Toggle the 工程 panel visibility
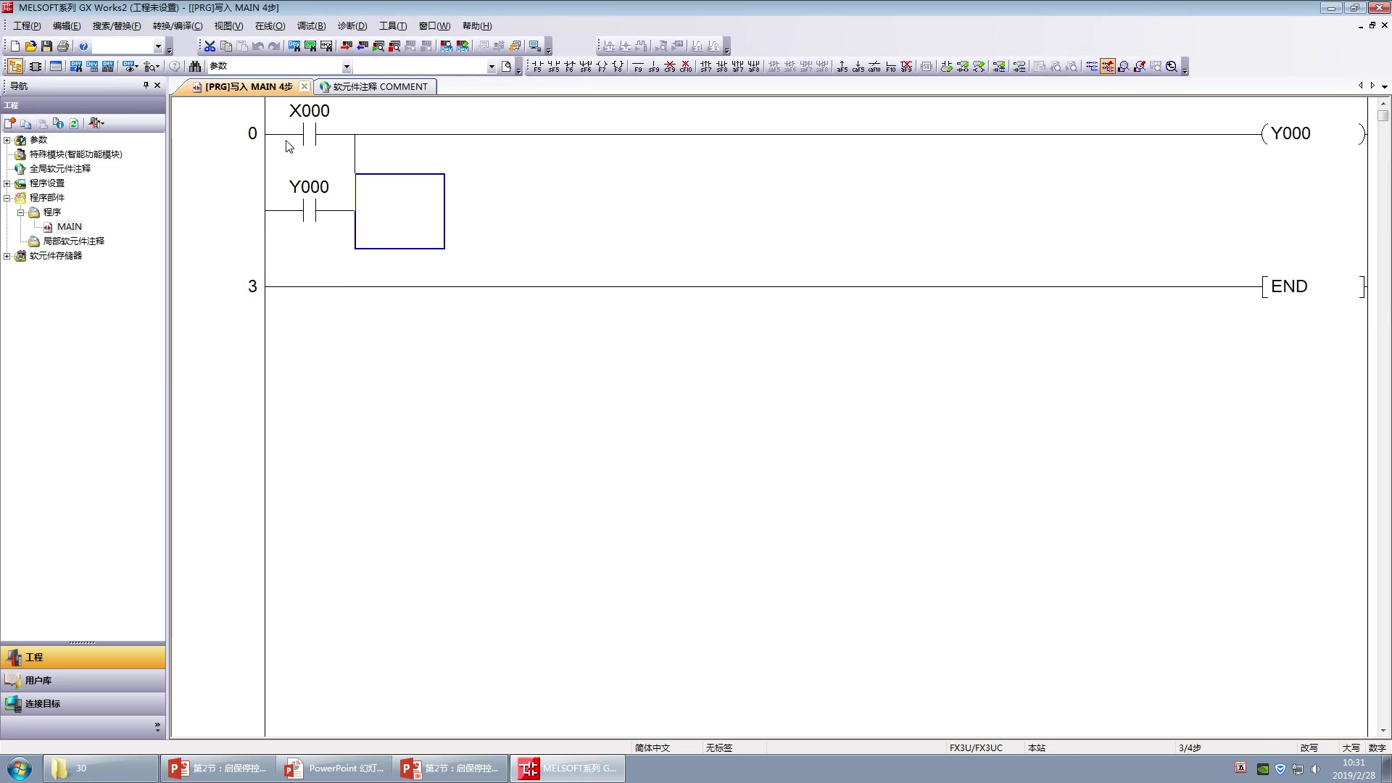This screenshot has width=1392, height=783. click(82, 657)
